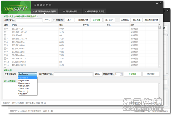Check the box for row 94.202.187.152
Screen dimensions: 171x117
click(x=5, y=62)
